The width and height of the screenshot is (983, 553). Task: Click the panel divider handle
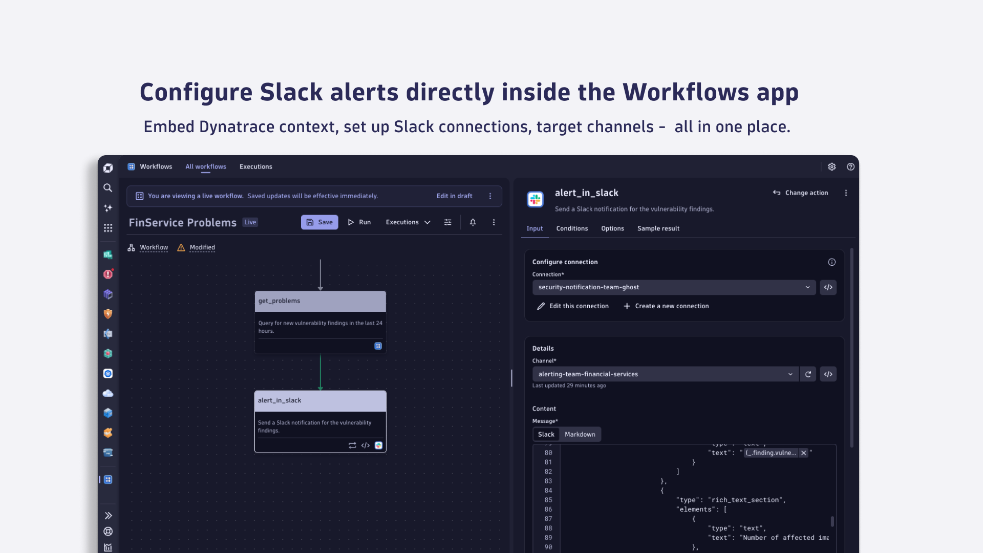tap(511, 378)
